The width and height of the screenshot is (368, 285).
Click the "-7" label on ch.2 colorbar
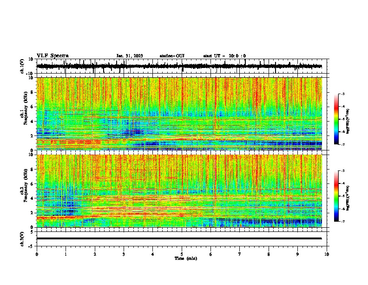342,221
